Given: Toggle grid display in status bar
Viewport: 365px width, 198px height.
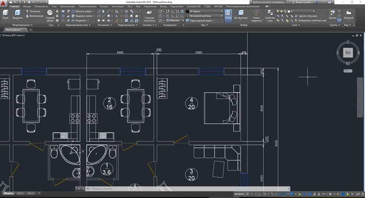Looking at the screenshot, I should [x=248, y=194].
